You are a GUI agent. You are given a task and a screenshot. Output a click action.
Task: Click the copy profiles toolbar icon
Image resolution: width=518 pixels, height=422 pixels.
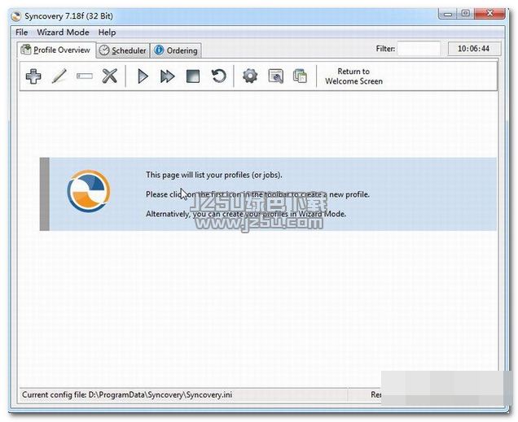pyautogui.click(x=300, y=76)
